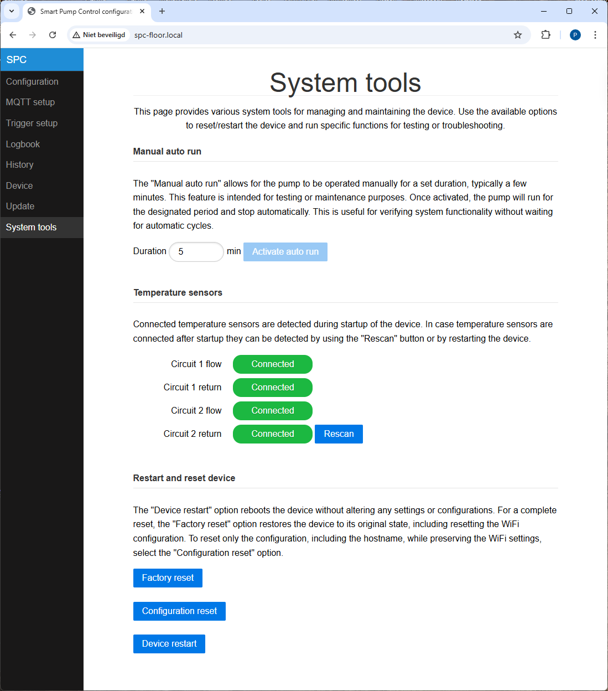Viewport: 608px width, 691px height.
Task: Click the Factory reset button
Action: [x=168, y=578]
